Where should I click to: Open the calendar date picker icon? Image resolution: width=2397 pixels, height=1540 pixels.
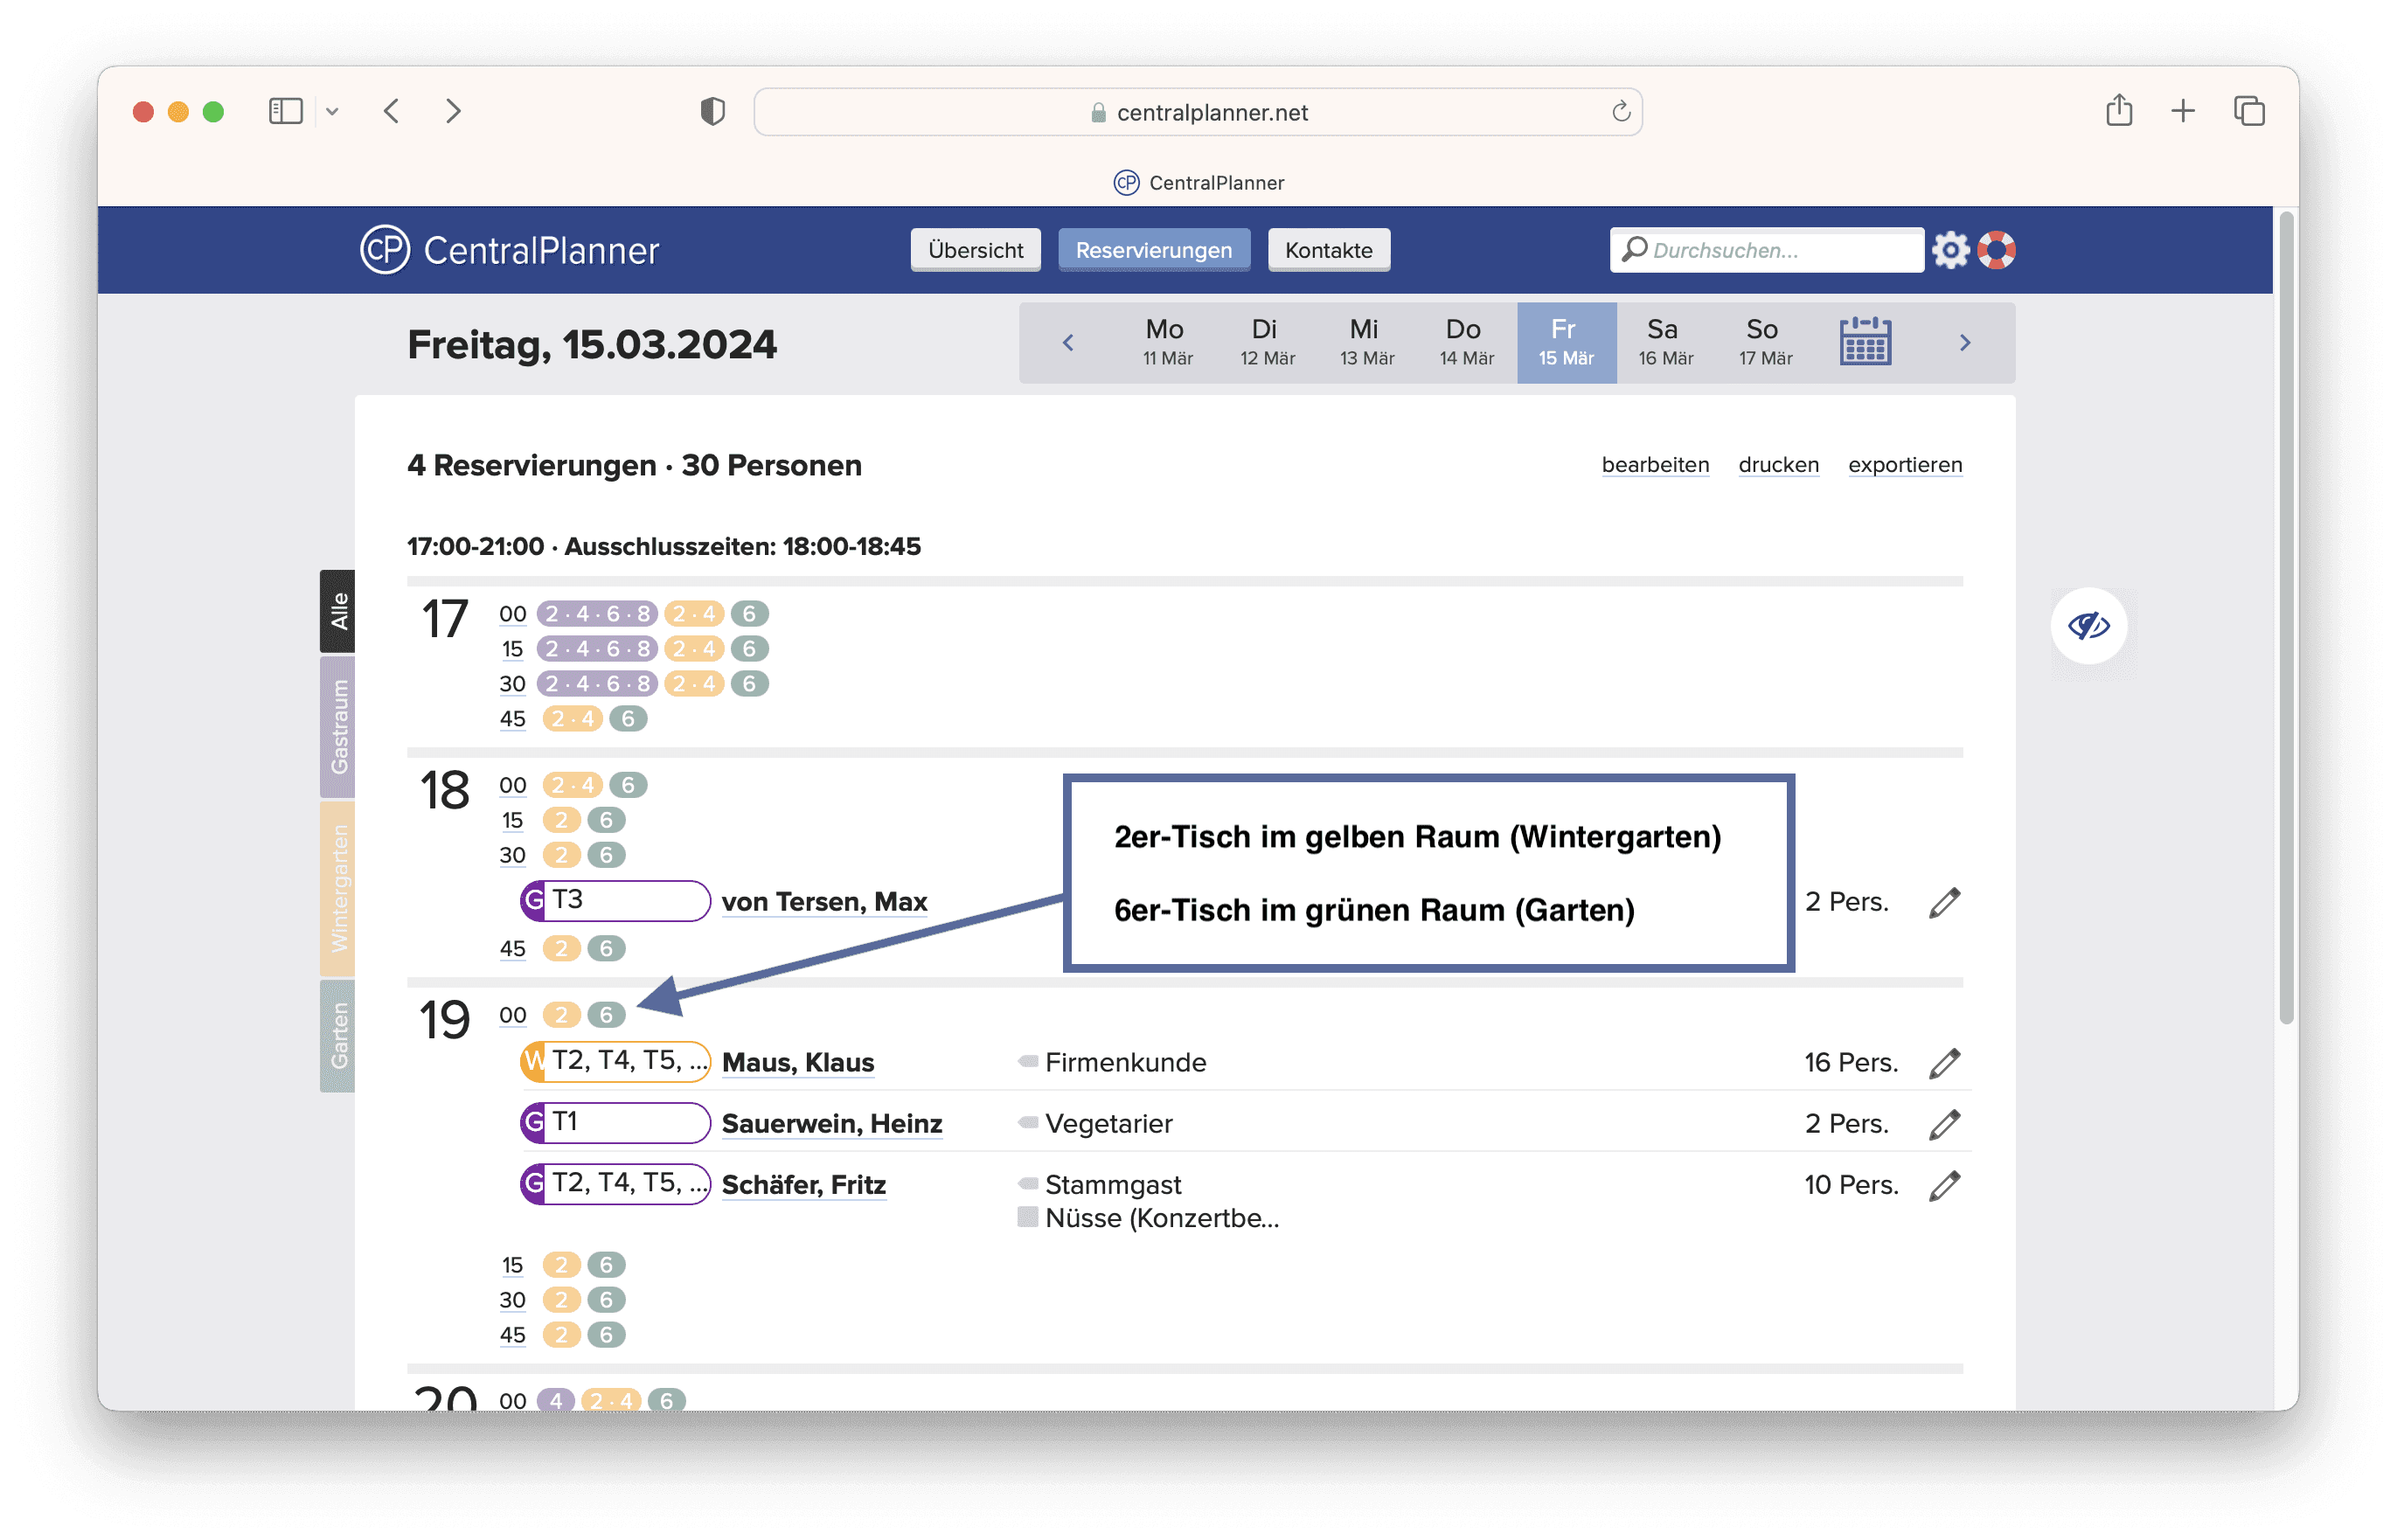[1864, 342]
